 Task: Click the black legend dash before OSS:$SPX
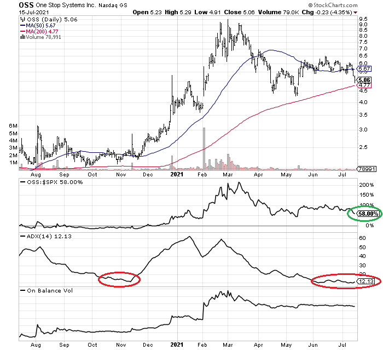click(x=23, y=182)
